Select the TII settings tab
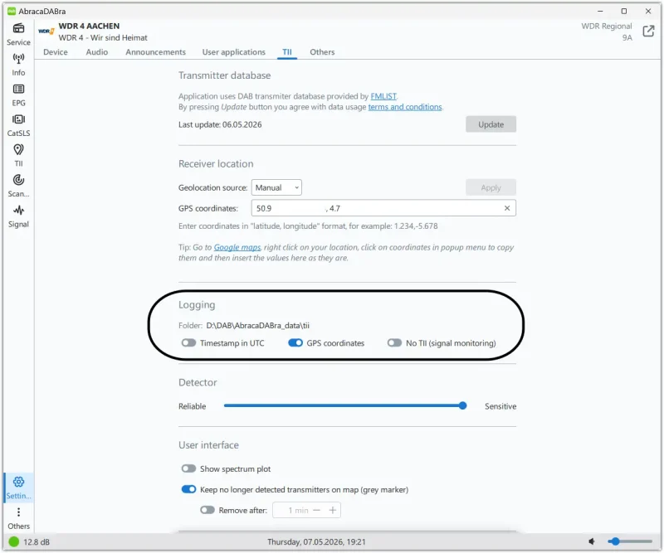This screenshot has width=664, height=553. [287, 52]
